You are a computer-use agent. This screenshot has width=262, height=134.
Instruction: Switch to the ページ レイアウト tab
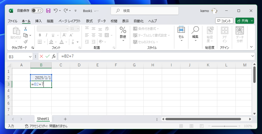[x=70, y=21]
